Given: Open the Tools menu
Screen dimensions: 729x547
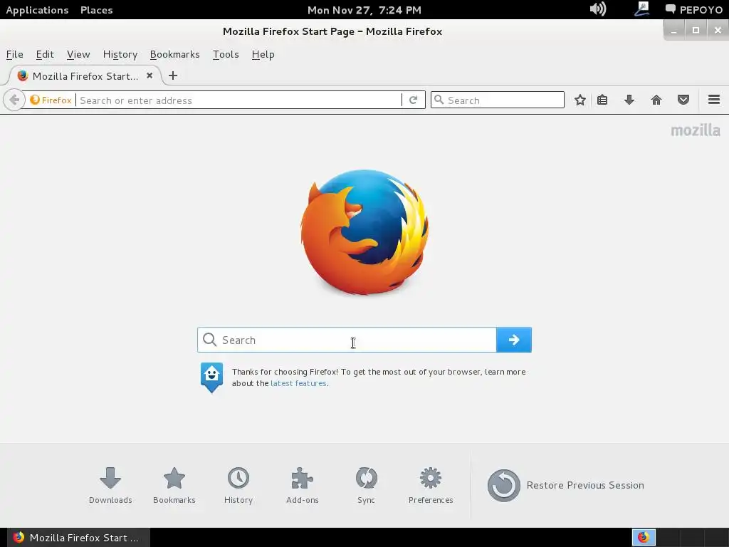Looking at the screenshot, I should (226, 54).
